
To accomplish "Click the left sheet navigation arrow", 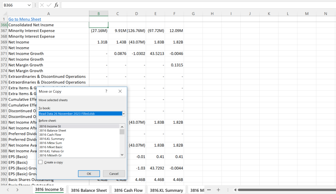I will 7,190.
